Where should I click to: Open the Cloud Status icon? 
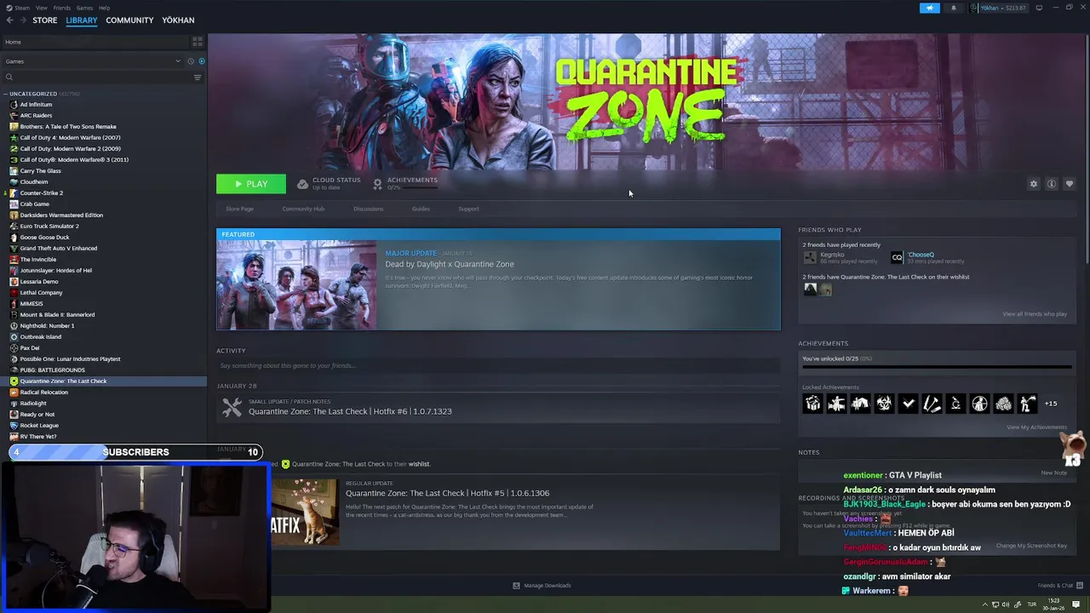[x=302, y=184]
